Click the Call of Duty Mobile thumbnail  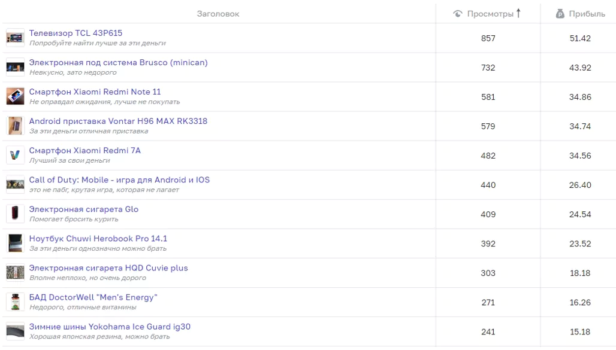click(16, 185)
